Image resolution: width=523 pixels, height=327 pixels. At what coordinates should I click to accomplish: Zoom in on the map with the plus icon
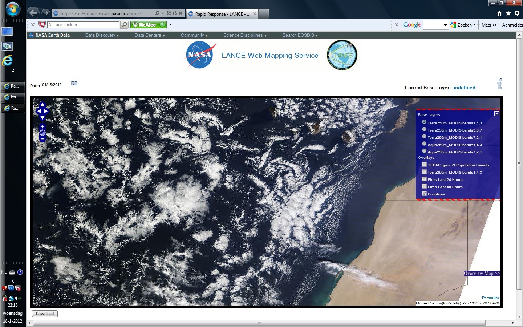pos(42,127)
